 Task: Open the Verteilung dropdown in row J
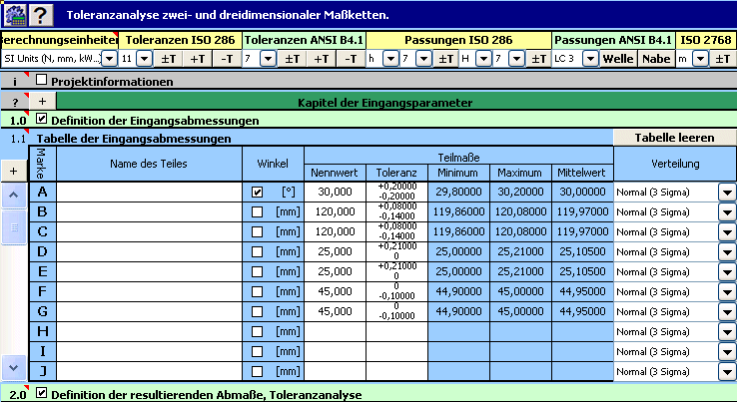pyautogui.click(x=727, y=371)
